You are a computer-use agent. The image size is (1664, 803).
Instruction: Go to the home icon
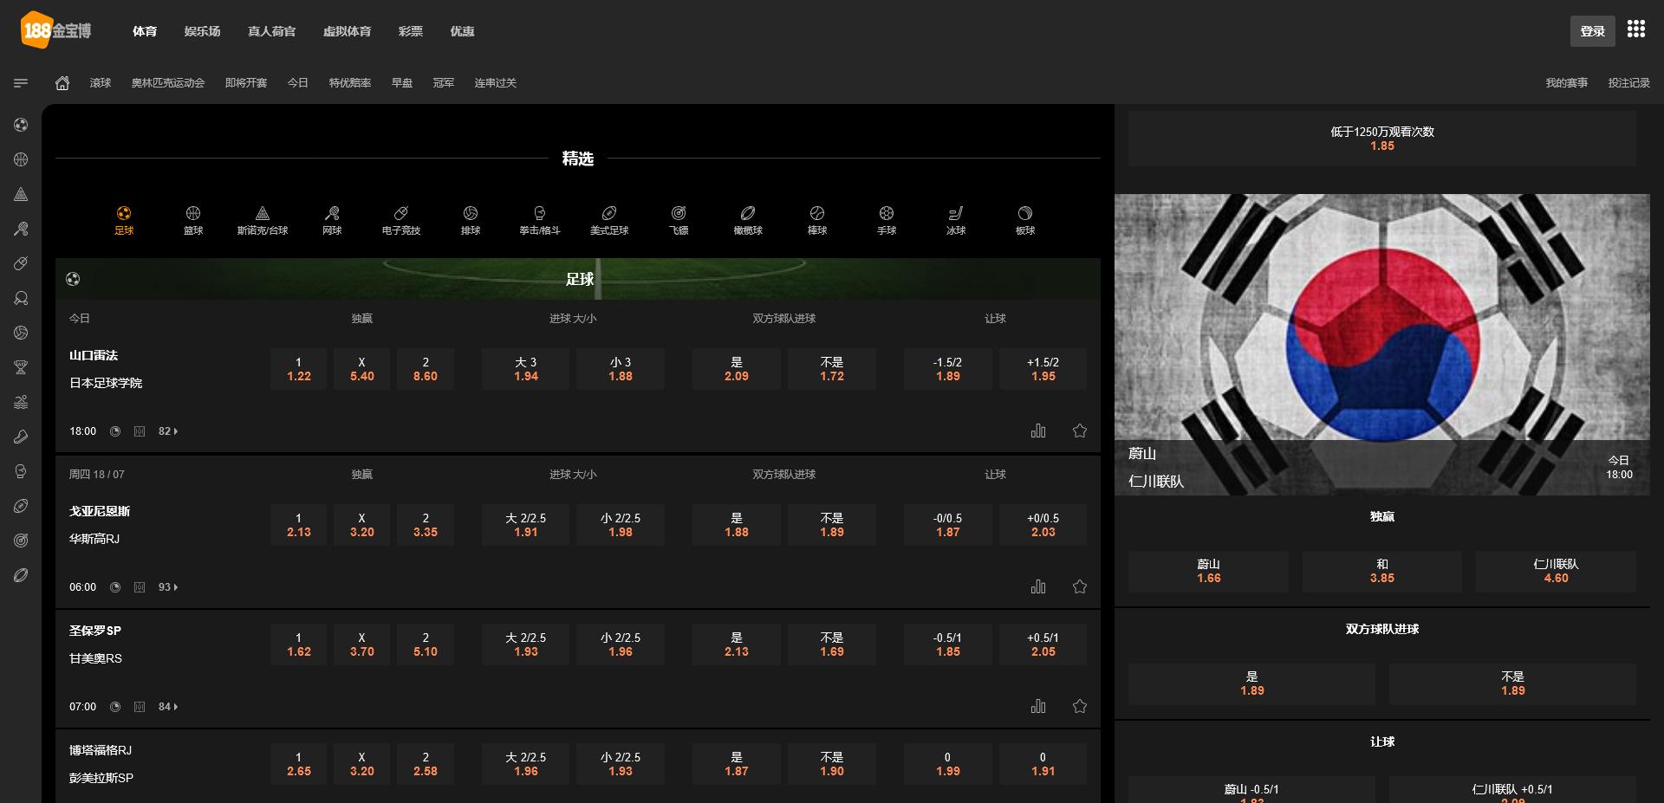[x=62, y=83]
